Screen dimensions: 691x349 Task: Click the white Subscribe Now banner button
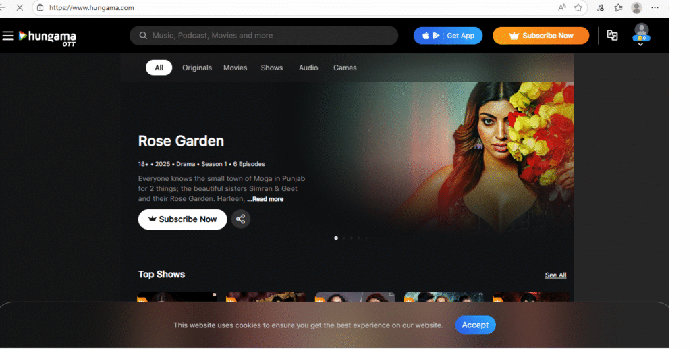pyautogui.click(x=182, y=219)
